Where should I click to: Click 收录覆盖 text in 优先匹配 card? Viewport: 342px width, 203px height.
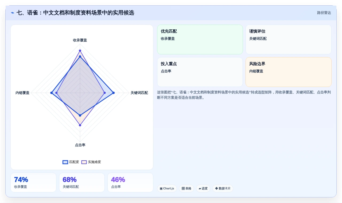pos(168,39)
